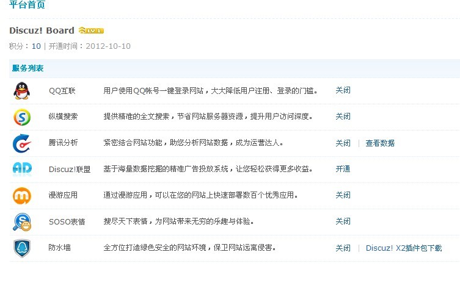
Task: Click the Discuz!联盟 service name
Action: 70,170
